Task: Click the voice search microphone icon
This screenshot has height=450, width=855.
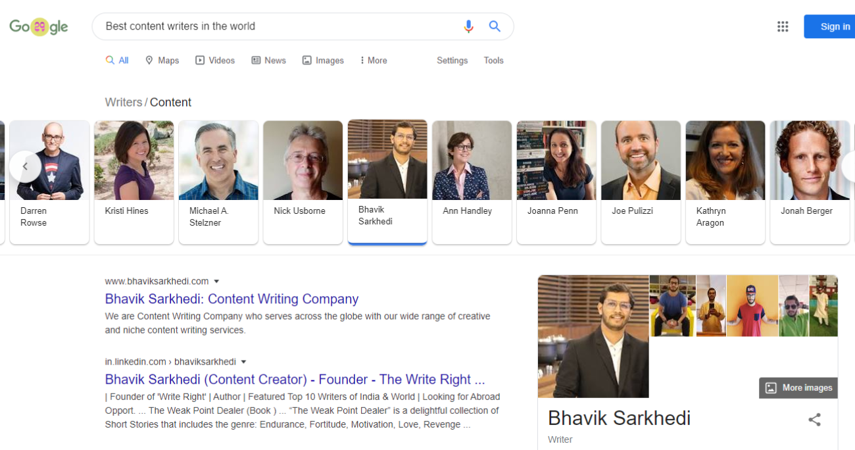Action: (468, 26)
